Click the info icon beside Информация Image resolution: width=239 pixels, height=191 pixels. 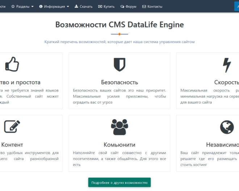click(41, 7)
